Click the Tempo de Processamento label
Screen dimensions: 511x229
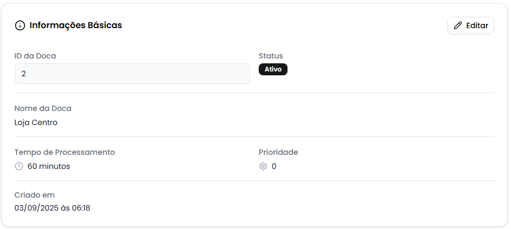(65, 152)
